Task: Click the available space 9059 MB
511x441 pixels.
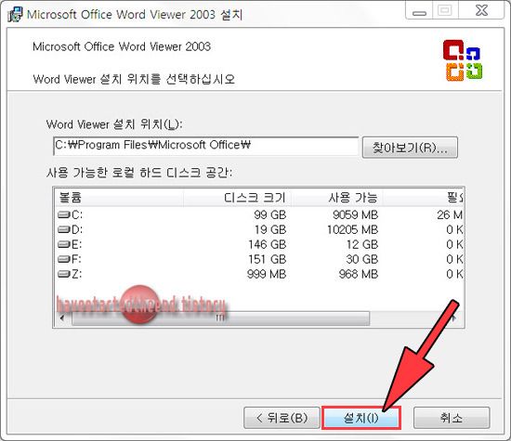Action: [355, 215]
